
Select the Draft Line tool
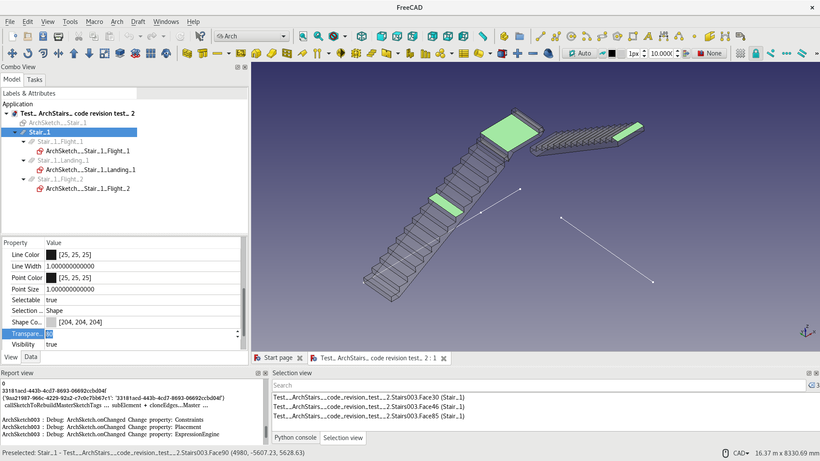point(540,36)
